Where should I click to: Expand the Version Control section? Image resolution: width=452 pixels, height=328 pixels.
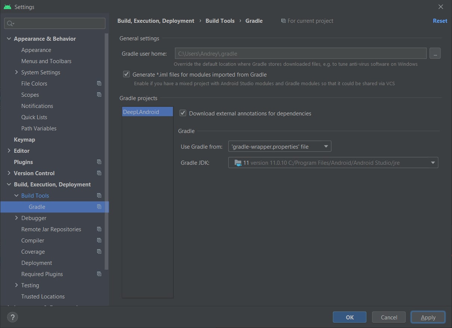9,173
